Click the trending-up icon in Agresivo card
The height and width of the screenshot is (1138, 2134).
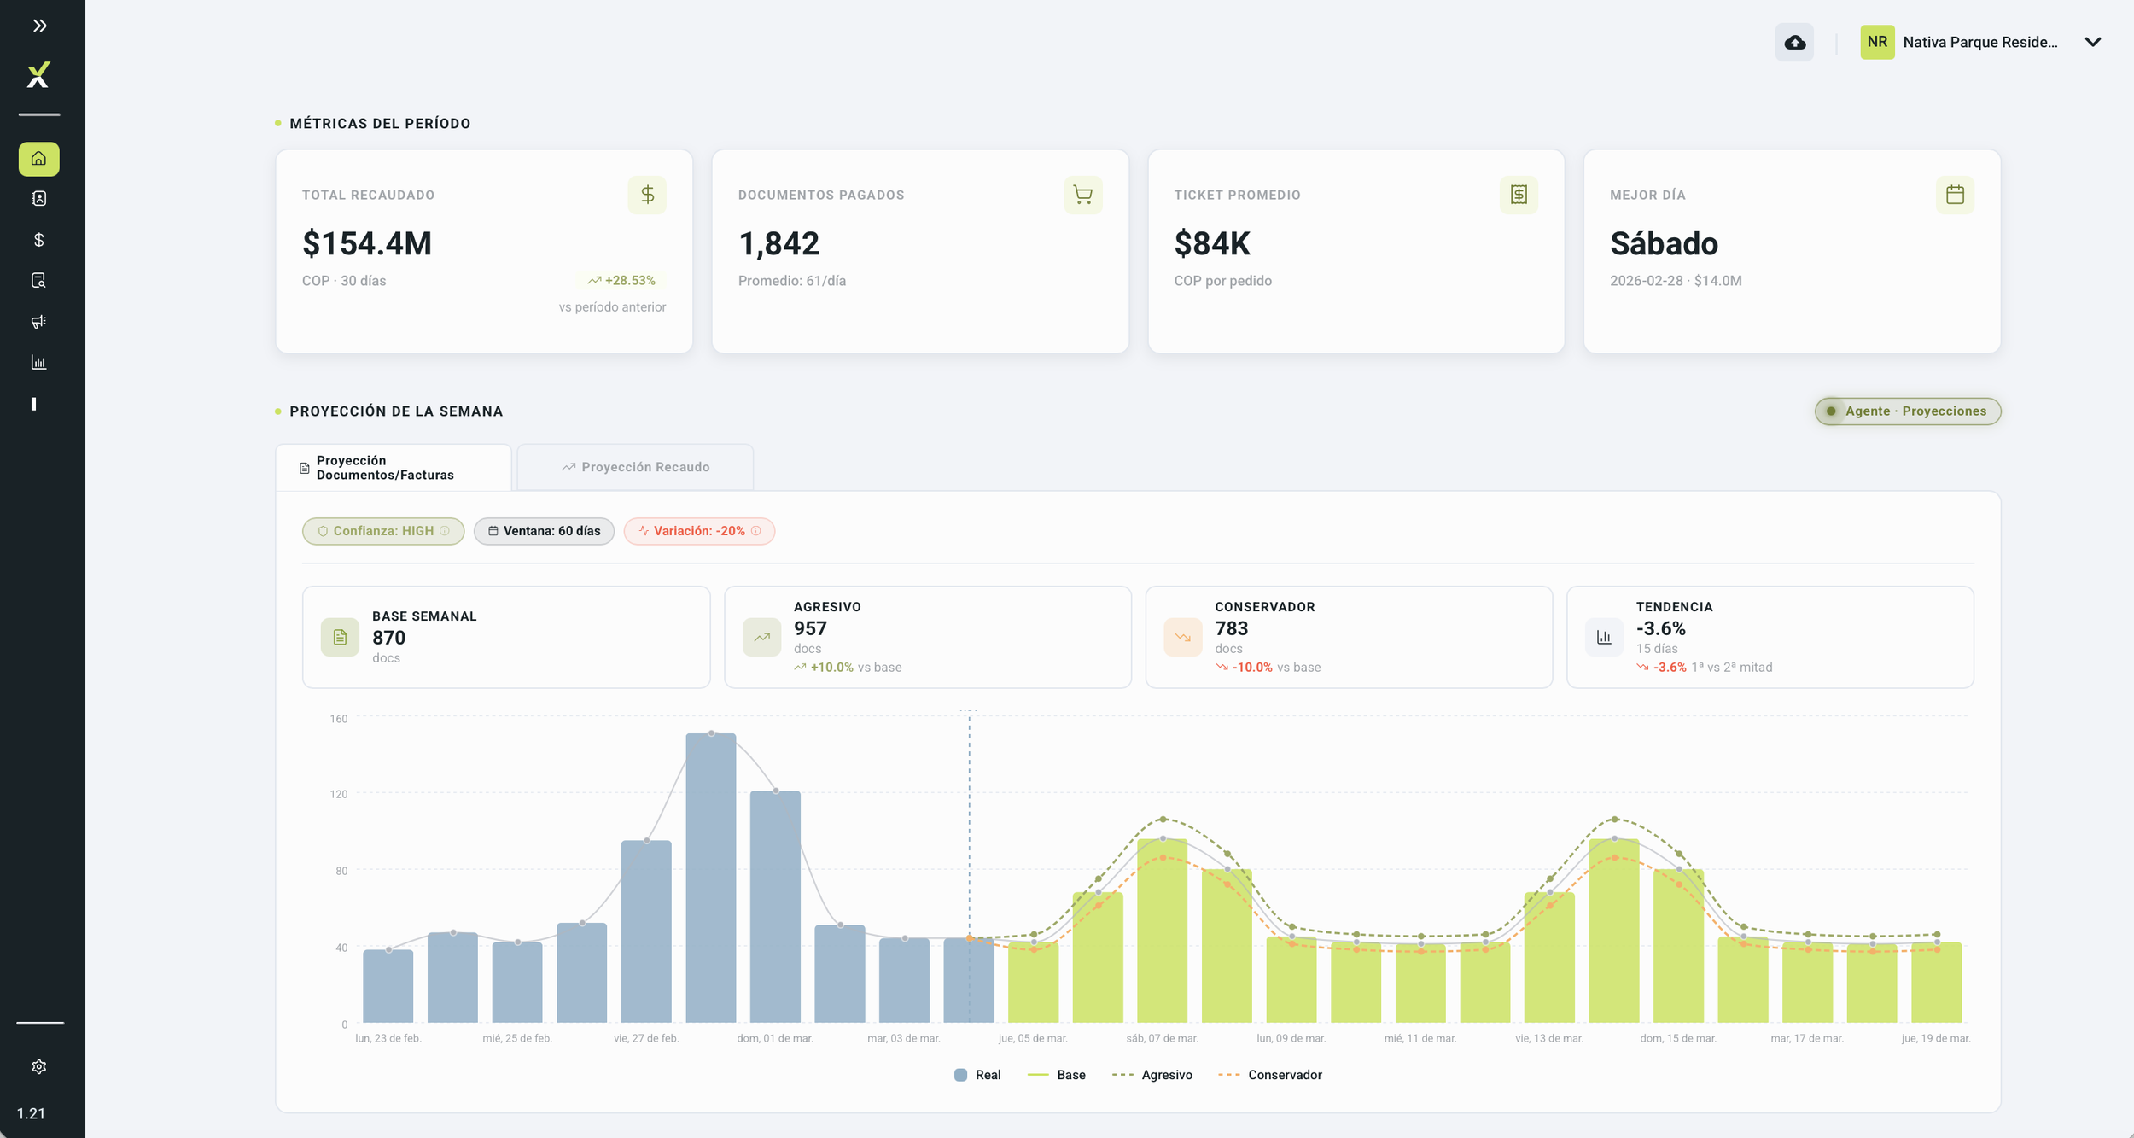[761, 637]
